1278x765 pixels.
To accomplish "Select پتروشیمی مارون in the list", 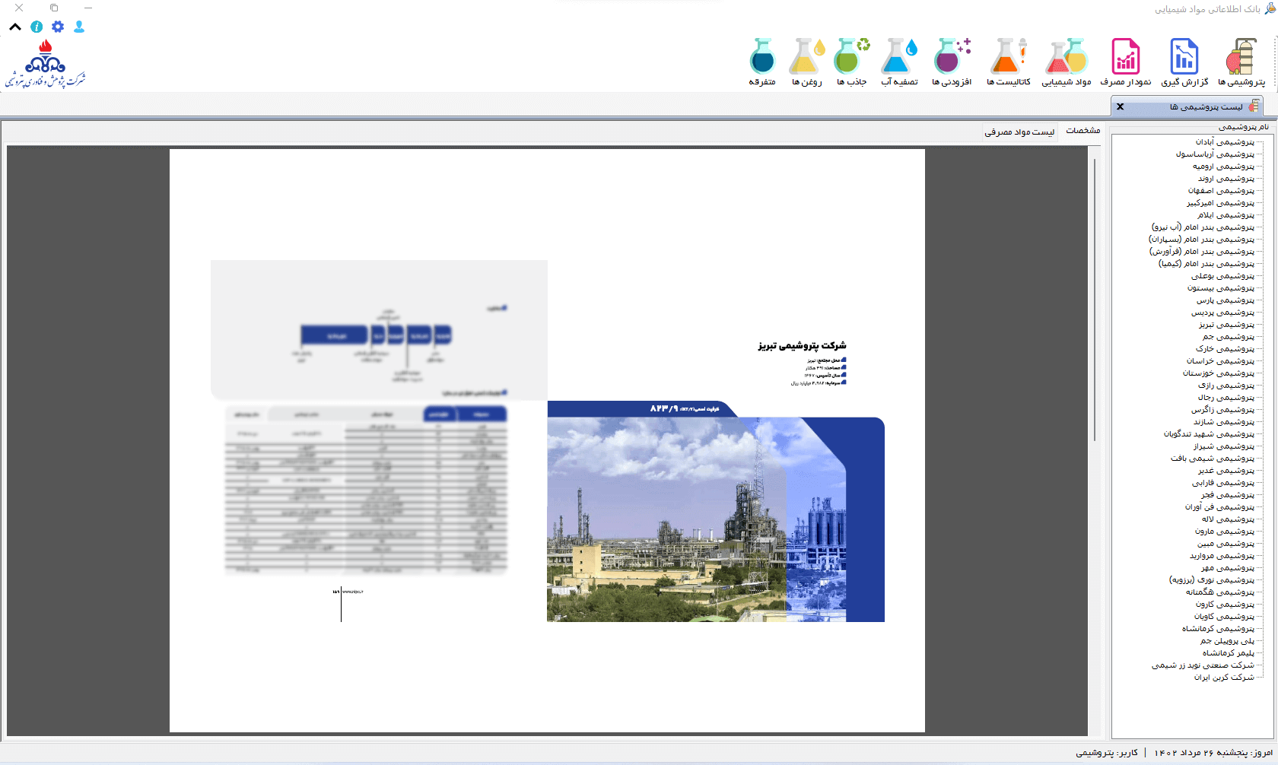I will click(x=1225, y=532).
